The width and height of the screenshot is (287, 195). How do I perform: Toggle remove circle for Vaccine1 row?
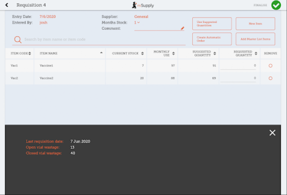(270, 65)
